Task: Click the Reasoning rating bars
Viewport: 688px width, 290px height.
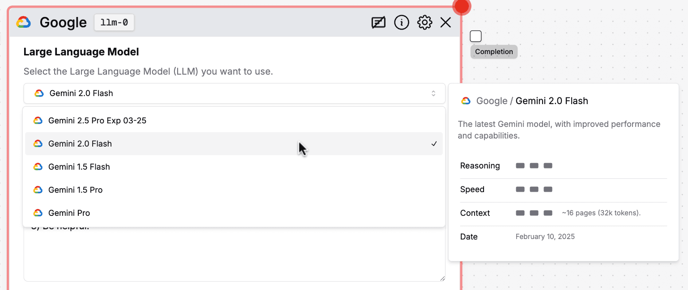Action: pos(534,166)
